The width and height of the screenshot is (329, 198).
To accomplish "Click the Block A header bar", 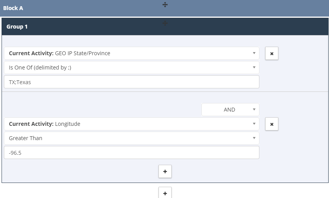I will [165, 8].
